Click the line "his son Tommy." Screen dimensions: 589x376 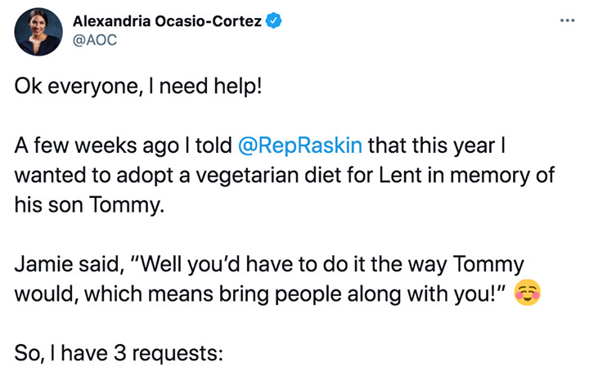point(89,205)
